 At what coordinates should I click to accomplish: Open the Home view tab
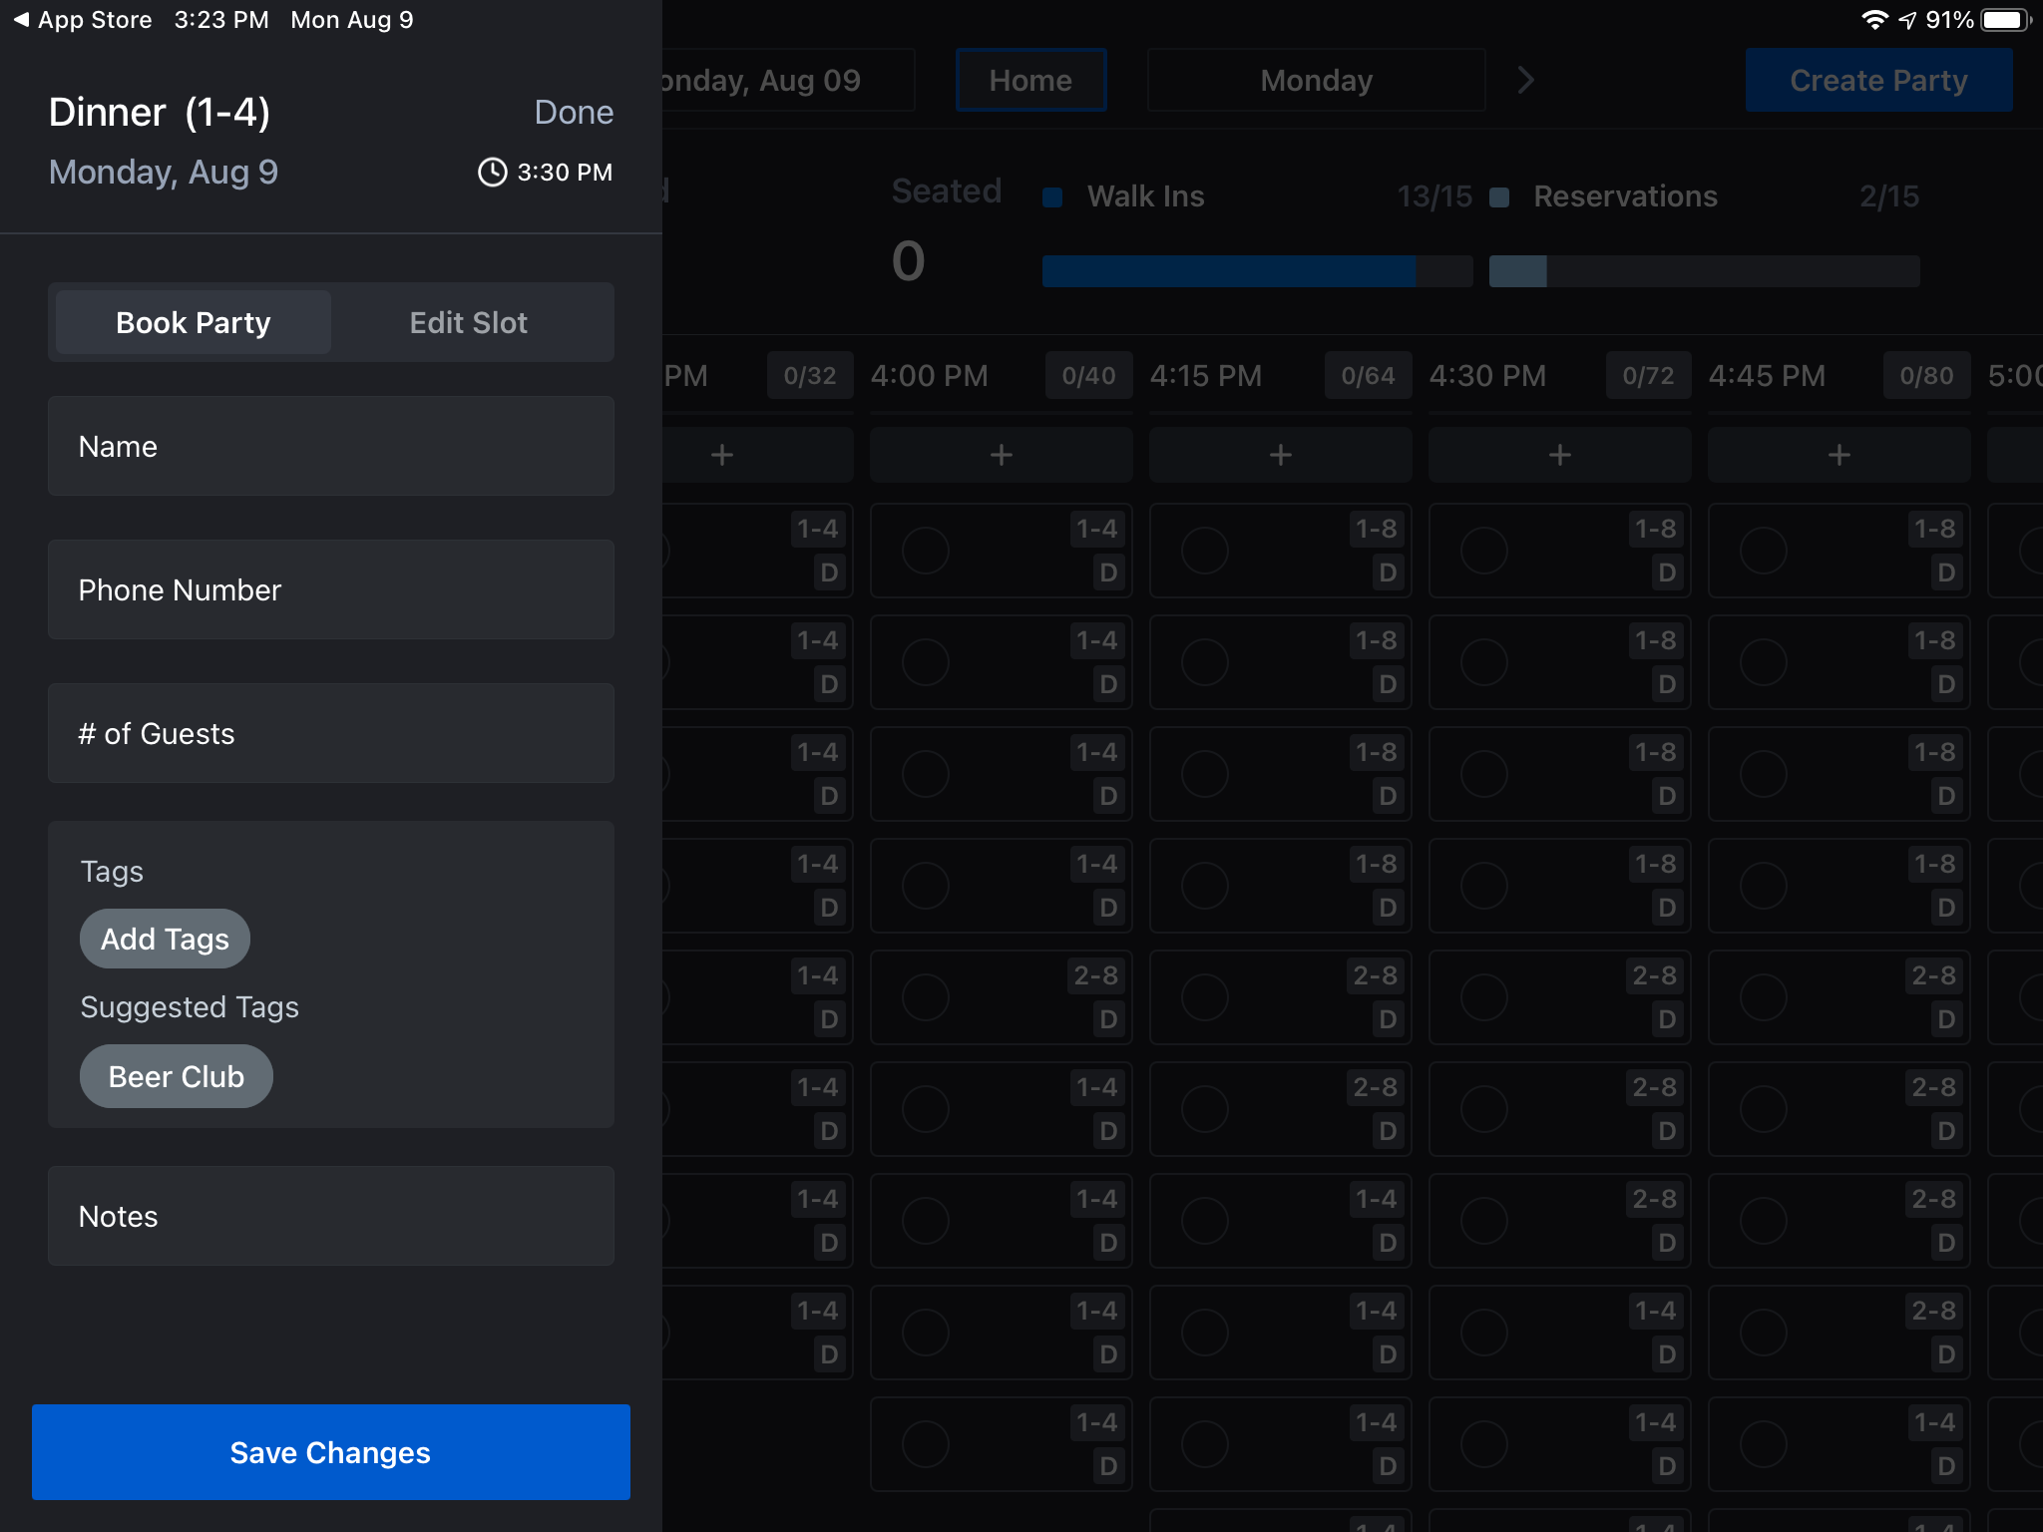(1030, 80)
